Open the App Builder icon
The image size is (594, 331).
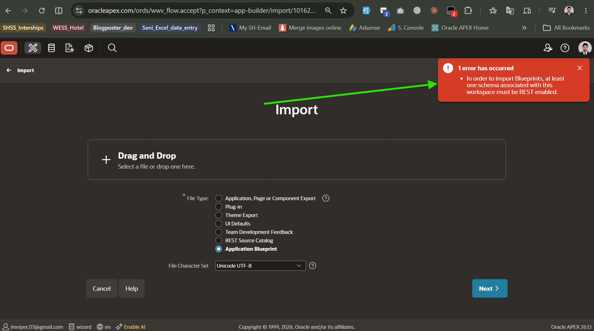pyautogui.click(x=33, y=48)
